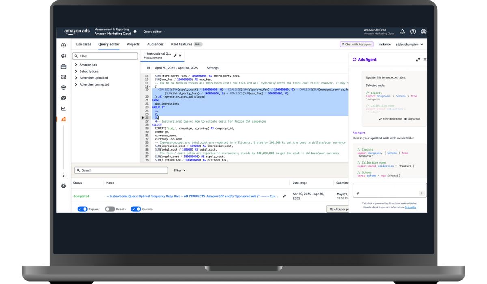
Task: Expand the Ads Agent panel to fullscreen
Action: 418,60
